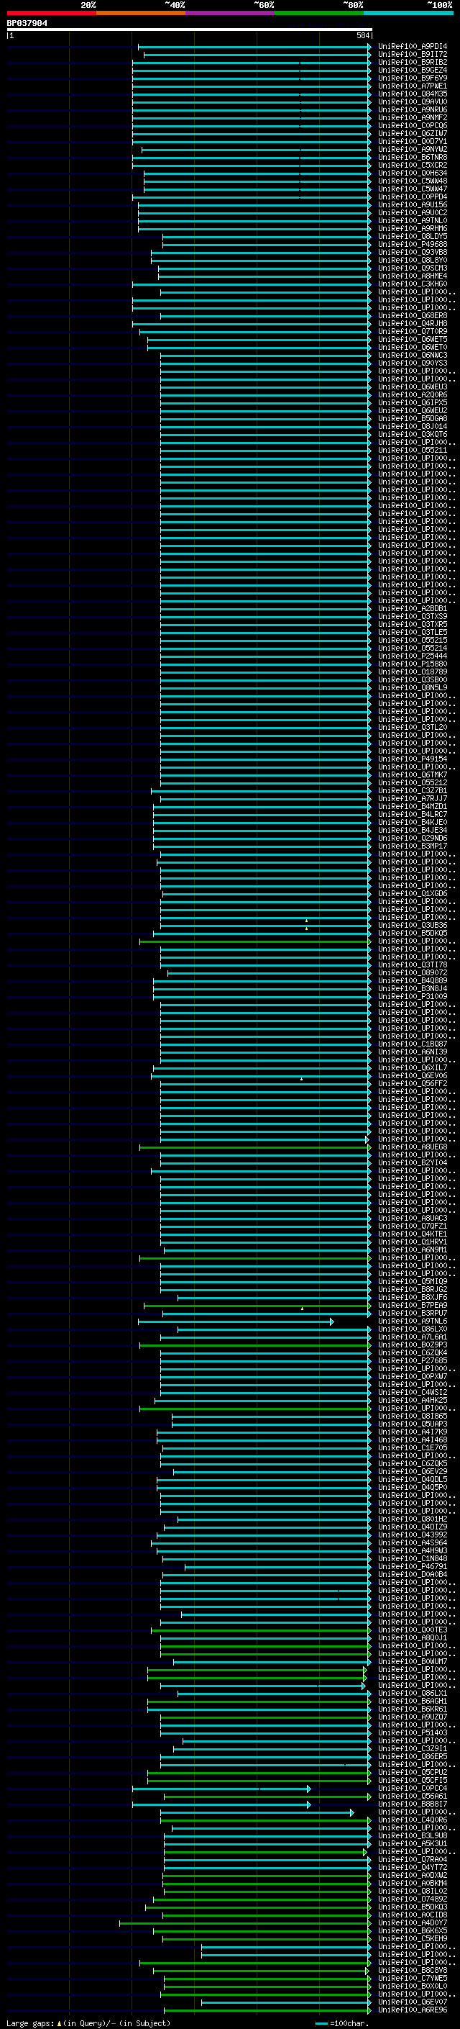Image resolution: width=460 pixels, height=2029 pixels.
Task: Select hit UniRef100_Q84M35
Action: (413, 94)
